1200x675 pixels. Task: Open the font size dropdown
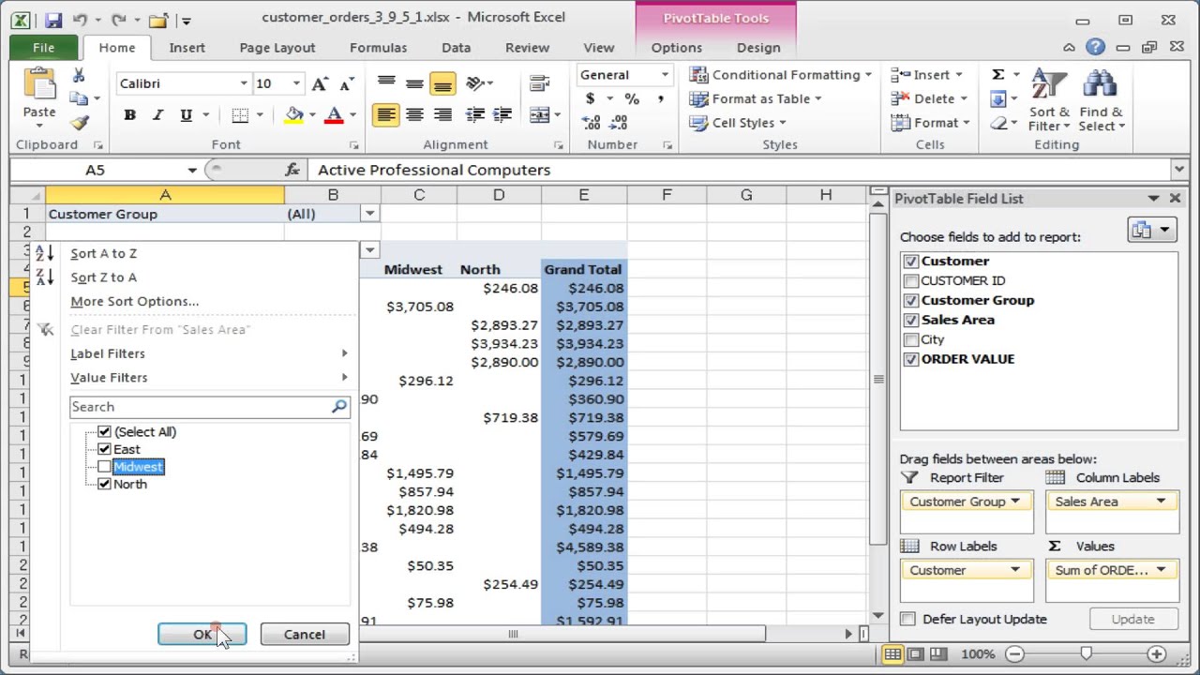(x=296, y=83)
